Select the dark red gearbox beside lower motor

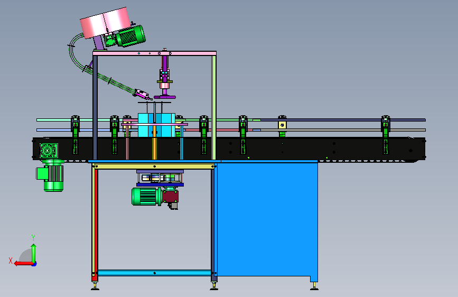point(171,196)
